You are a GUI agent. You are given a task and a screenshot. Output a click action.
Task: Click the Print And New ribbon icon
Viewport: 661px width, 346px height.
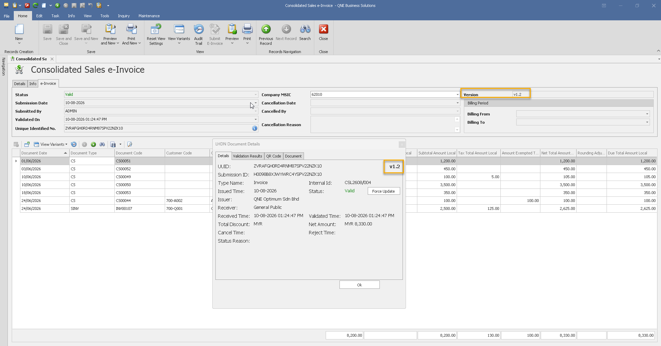(131, 30)
